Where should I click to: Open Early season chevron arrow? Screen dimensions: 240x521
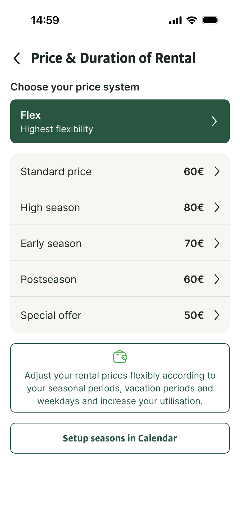(x=217, y=243)
